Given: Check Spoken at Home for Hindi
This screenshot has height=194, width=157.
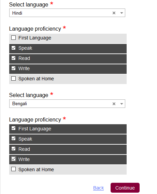Looking at the screenshot, I should (13, 78).
